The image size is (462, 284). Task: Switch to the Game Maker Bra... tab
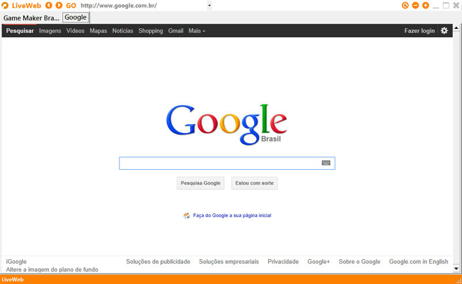coord(31,18)
